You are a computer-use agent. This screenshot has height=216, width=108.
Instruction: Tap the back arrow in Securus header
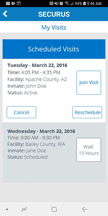[5, 14]
